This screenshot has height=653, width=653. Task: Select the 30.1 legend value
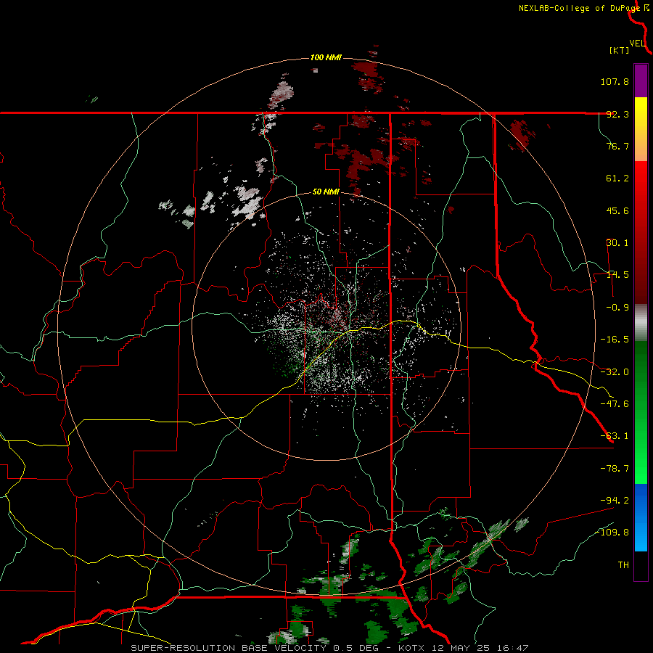(617, 243)
